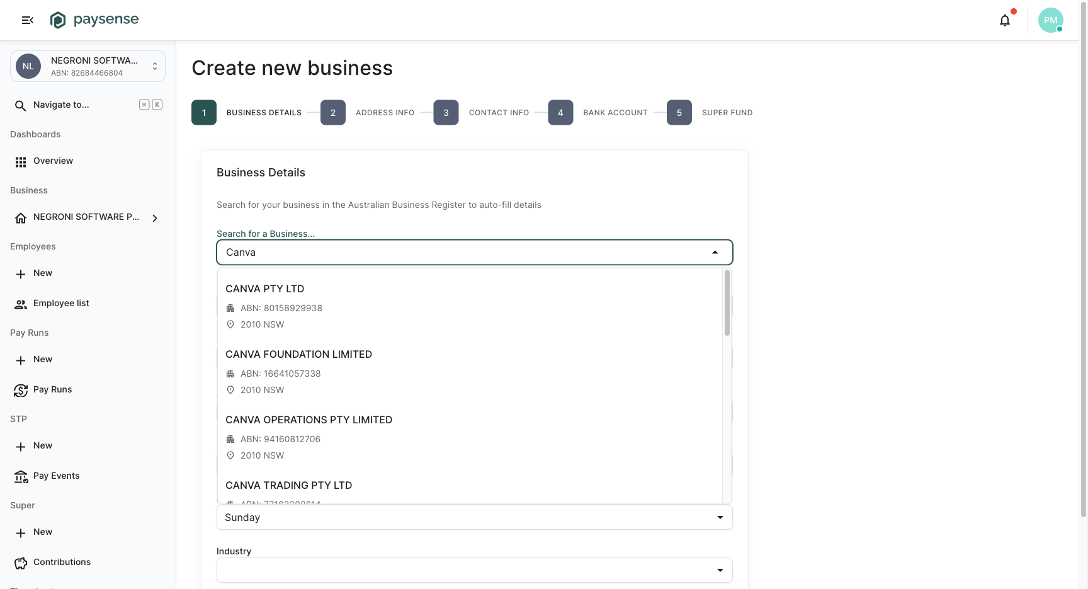Click plus icon under Pay Runs
1088x589 pixels.
click(21, 360)
